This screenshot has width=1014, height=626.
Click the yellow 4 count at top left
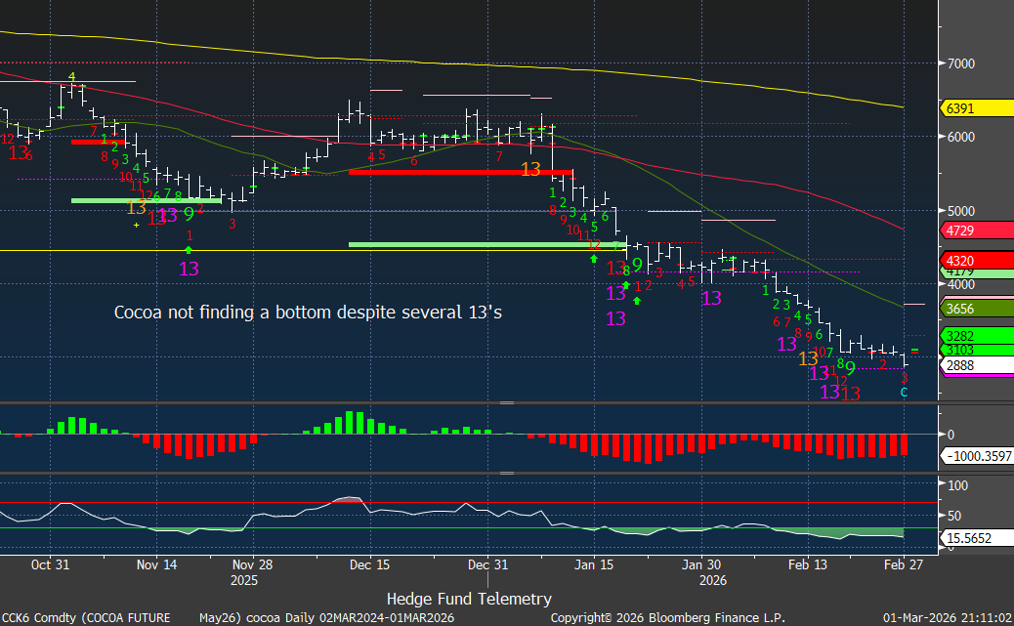pos(71,76)
